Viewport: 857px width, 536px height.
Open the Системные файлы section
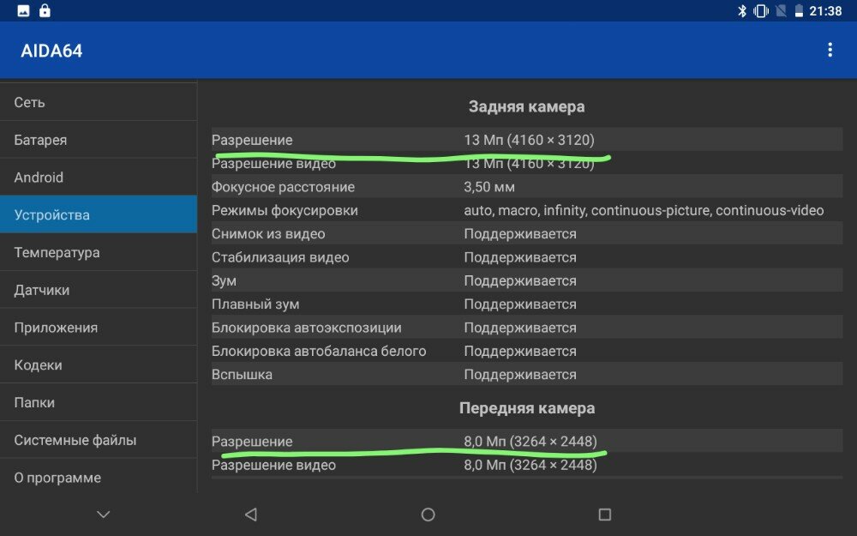pyautogui.click(x=99, y=440)
